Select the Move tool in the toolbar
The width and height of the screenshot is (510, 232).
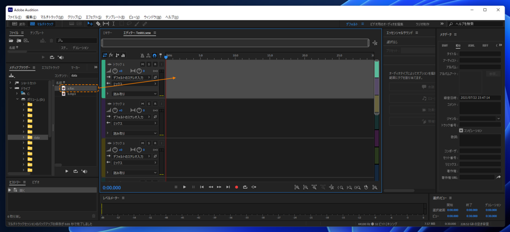coord(90,24)
